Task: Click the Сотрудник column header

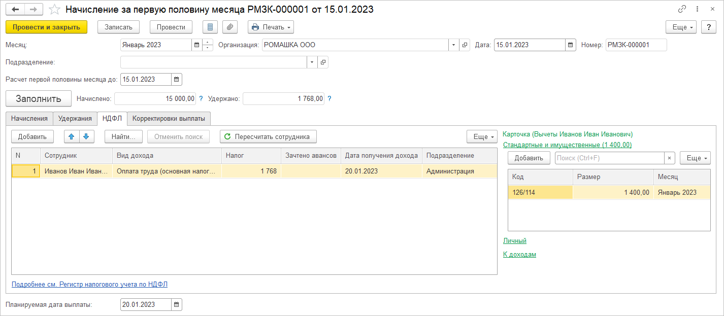Action: (x=76, y=156)
